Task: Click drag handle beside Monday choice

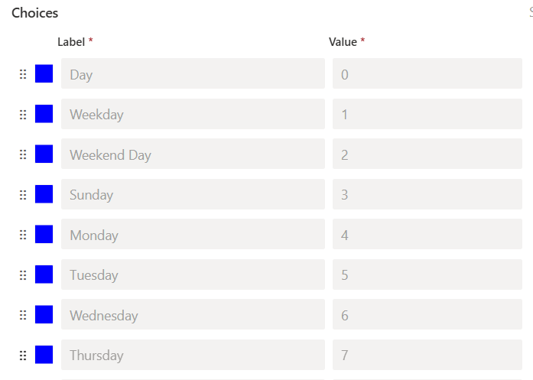Action: [23, 235]
